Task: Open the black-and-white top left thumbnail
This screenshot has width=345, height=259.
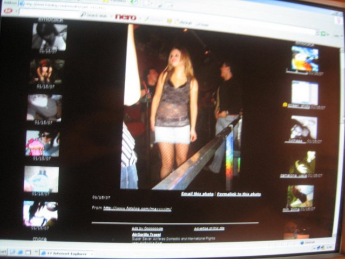Action: 50,37
